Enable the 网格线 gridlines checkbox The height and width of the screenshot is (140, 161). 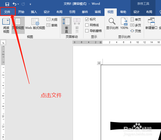point(87,25)
